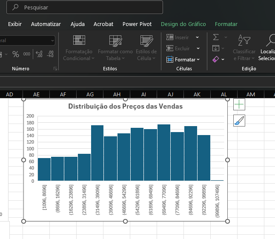Viewport: 275px width, 239px height.
Task: Decrease decimal places
Action: [x=50, y=54]
